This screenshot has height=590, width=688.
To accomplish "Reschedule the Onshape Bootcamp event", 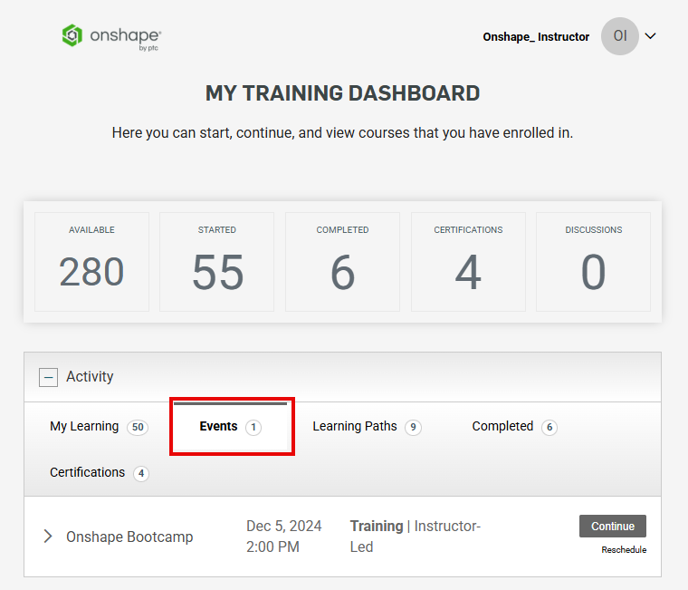I will pos(624,550).
